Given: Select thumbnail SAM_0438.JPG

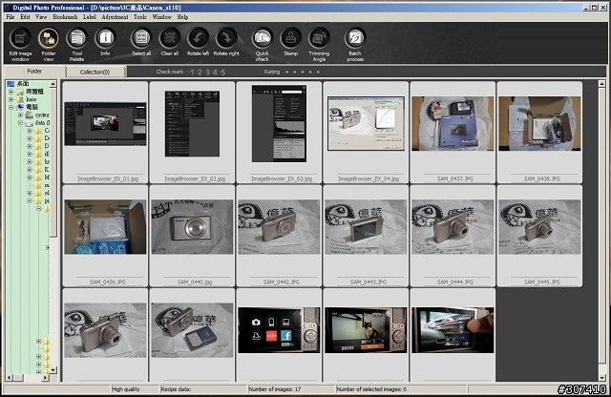Looking at the screenshot, I should (539, 133).
